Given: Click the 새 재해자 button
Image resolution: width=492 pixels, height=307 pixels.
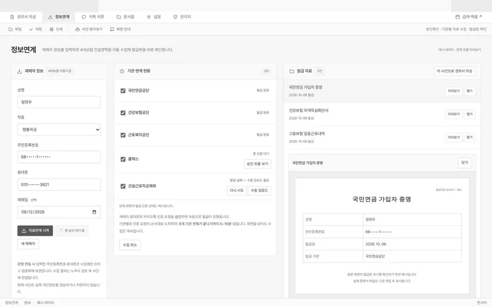Looking at the screenshot, I should point(28,244).
